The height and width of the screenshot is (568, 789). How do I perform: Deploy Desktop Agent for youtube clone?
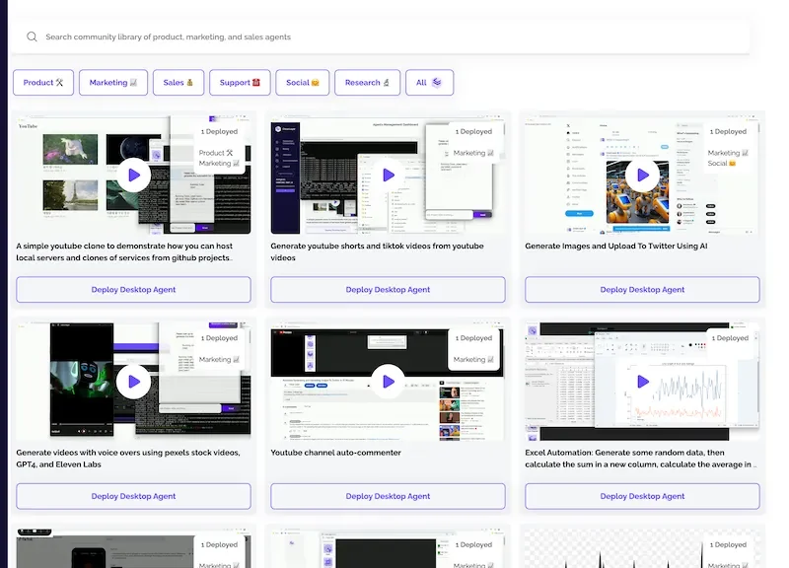134,290
